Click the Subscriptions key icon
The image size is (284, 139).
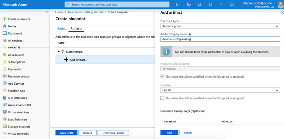pos(5,62)
